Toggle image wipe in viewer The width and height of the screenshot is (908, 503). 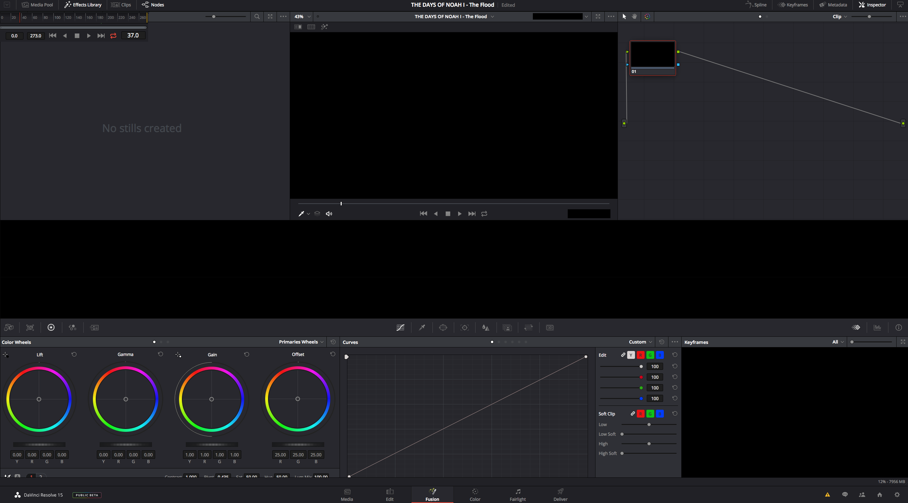click(x=298, y=27)
